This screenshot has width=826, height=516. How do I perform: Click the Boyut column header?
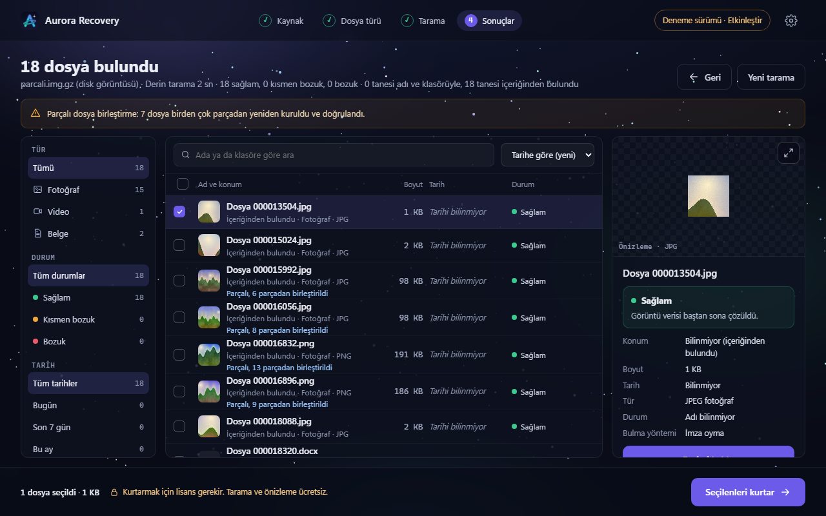click(413, 184)
